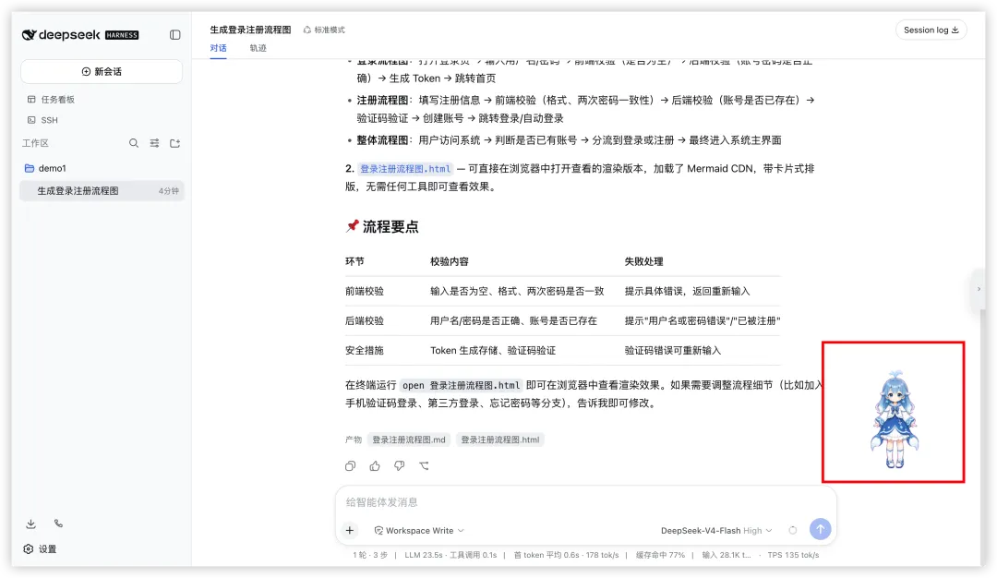Click the 流程要点 heading
This screenshot has width=997, height=578.
(390, 227)
